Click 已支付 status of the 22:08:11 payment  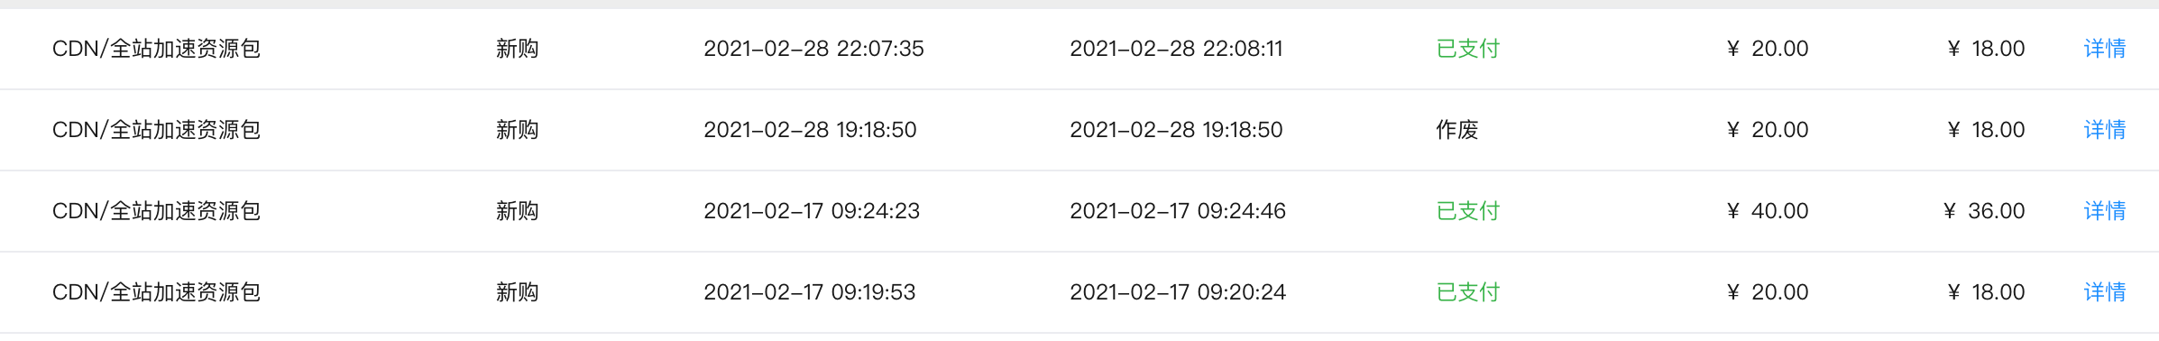(x=1467, y=49)
